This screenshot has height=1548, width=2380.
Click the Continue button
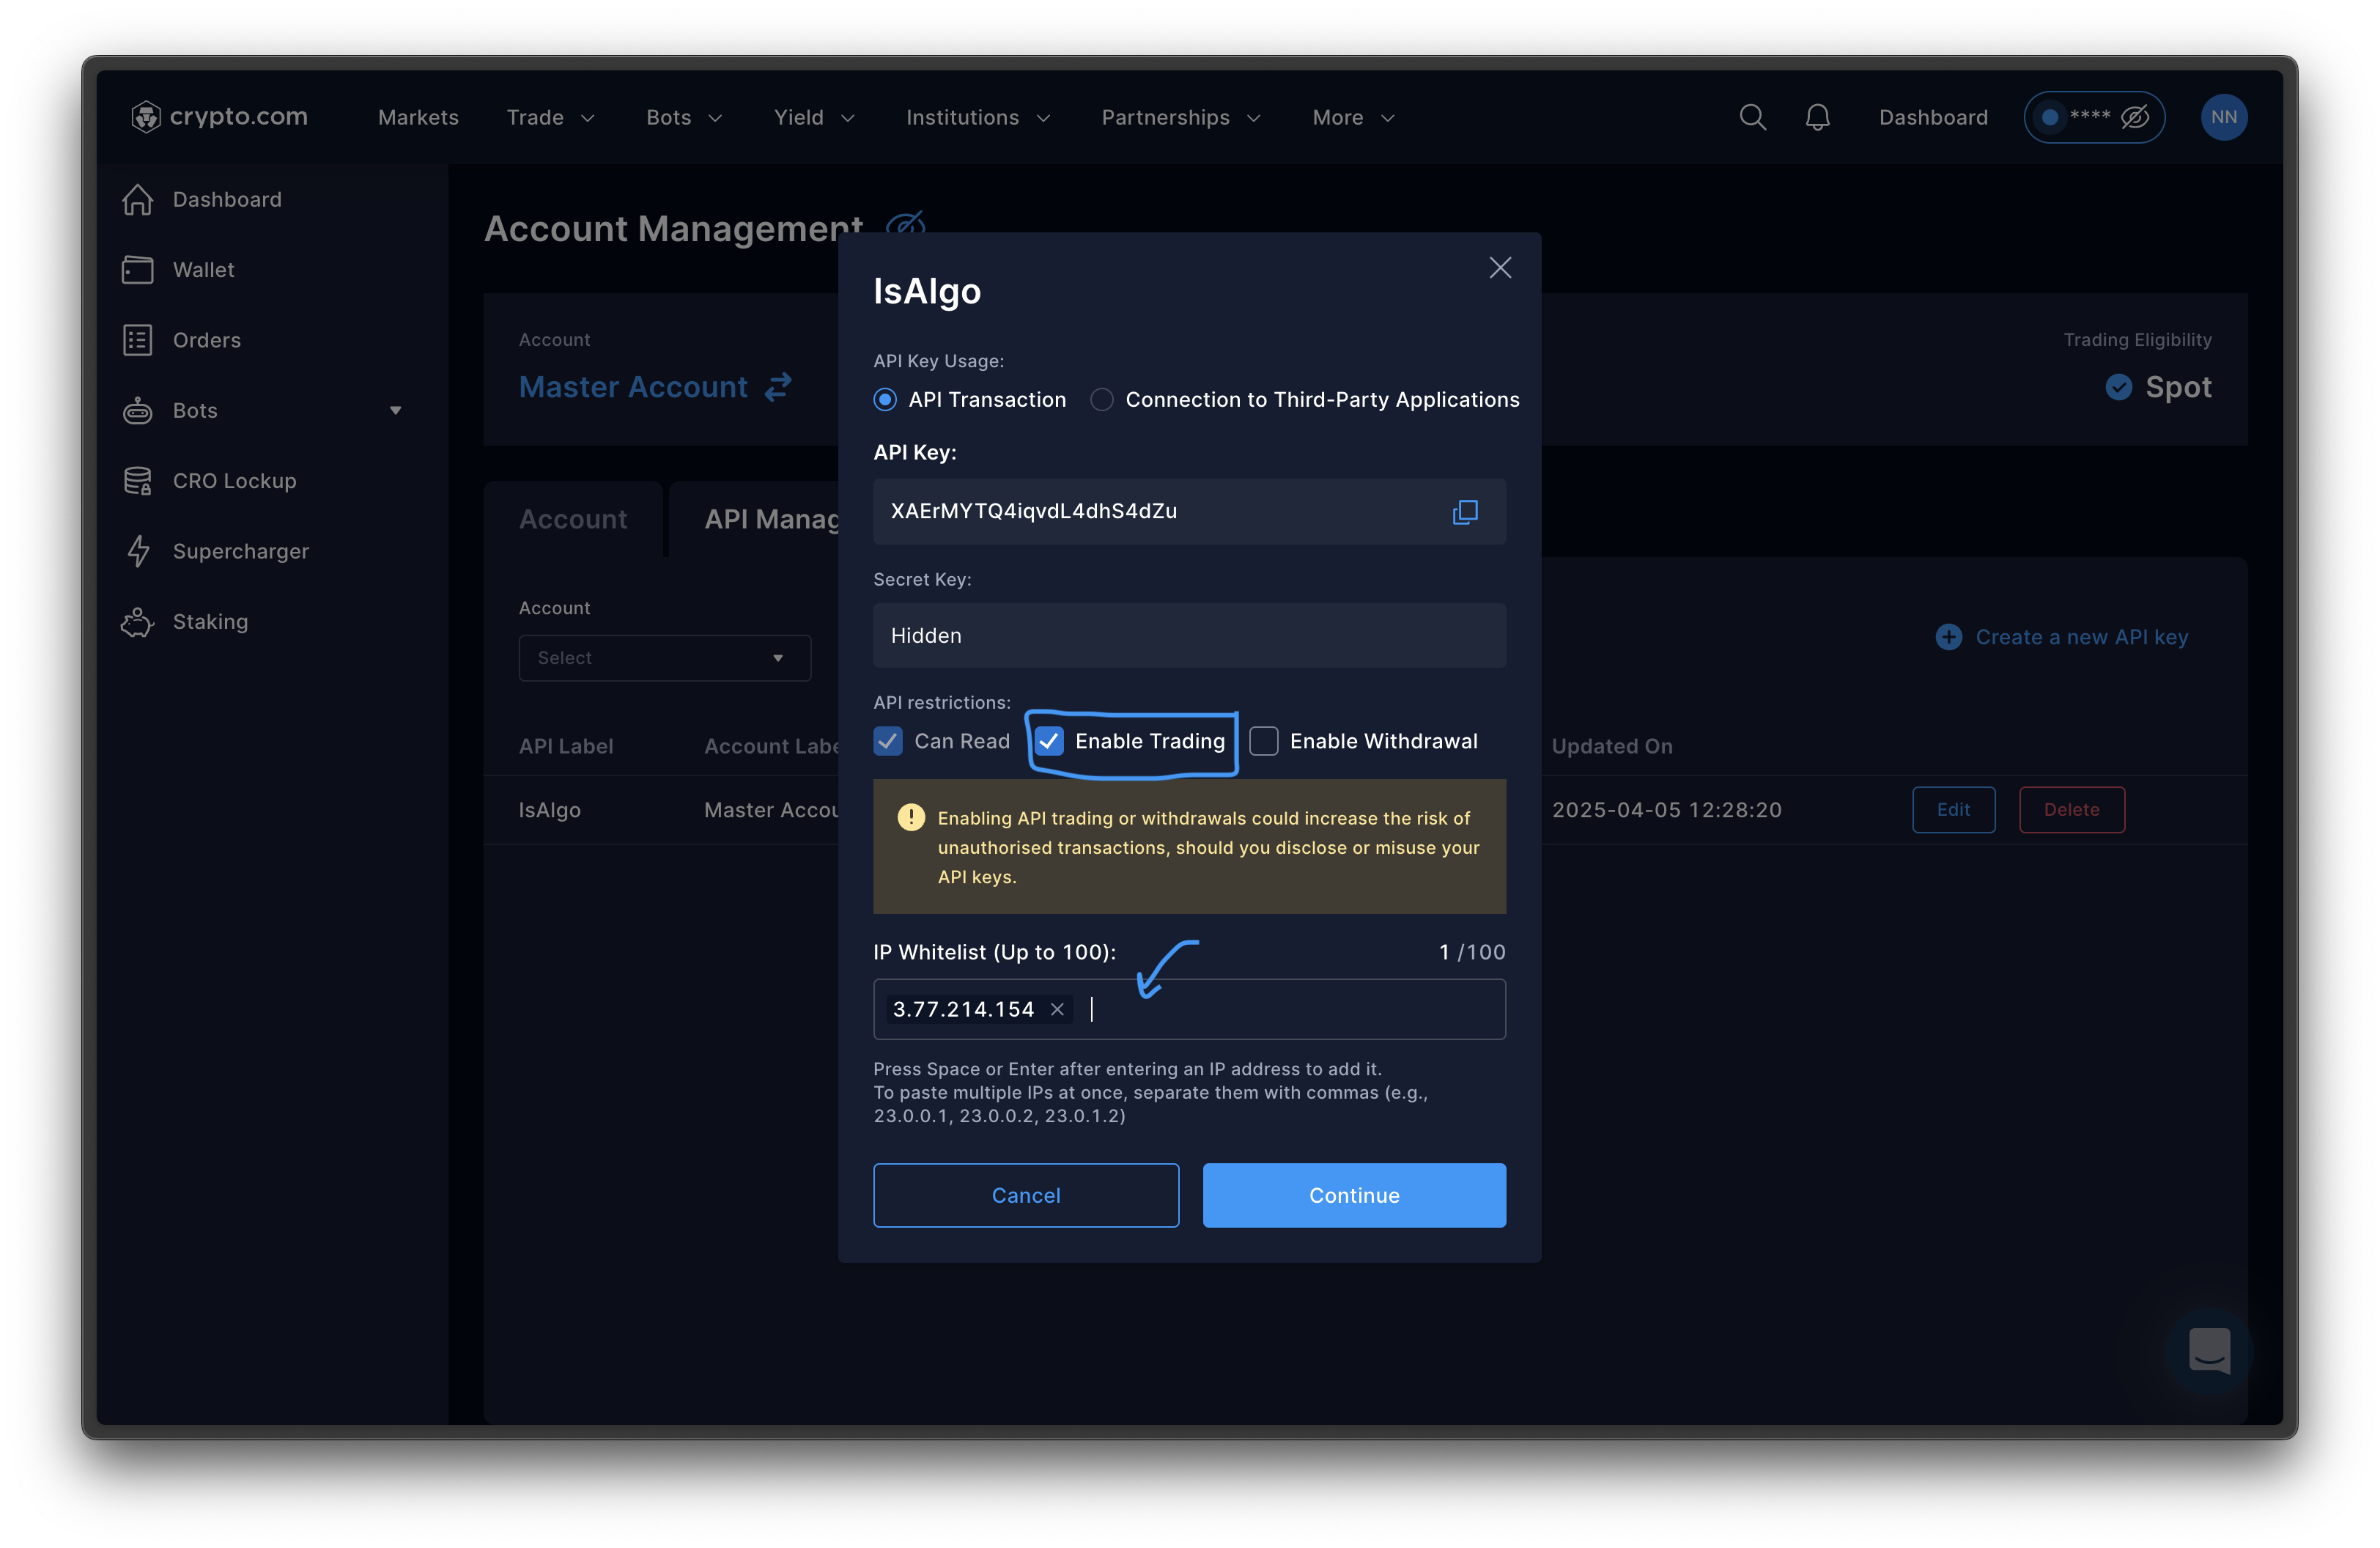[x=1354, y=1195]
